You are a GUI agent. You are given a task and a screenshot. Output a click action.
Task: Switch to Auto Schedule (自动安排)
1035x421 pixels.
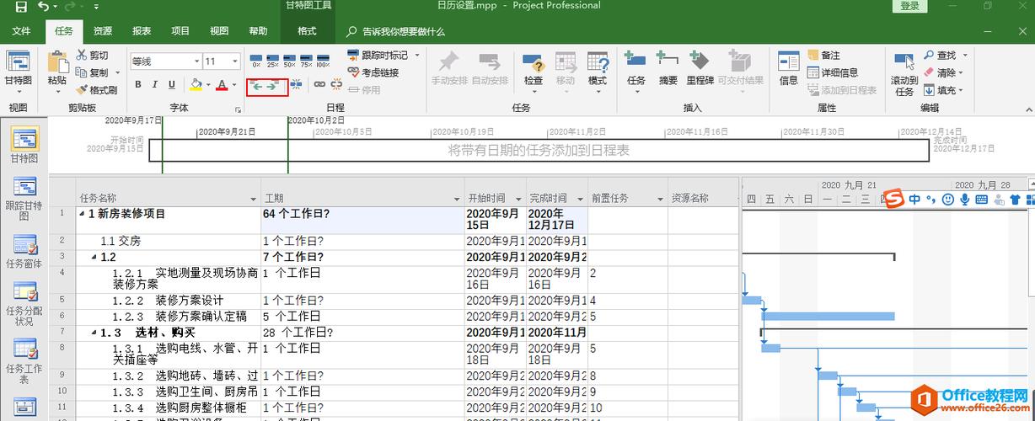(490, 69)
